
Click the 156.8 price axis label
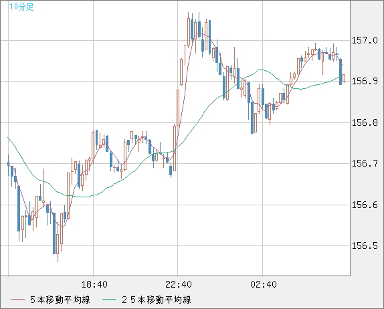coord(365,122)
